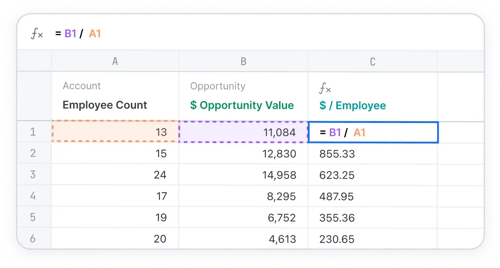Screen dimensions: 500x268
Task: Click the fx icon in column C header
Action: point(325,89)
